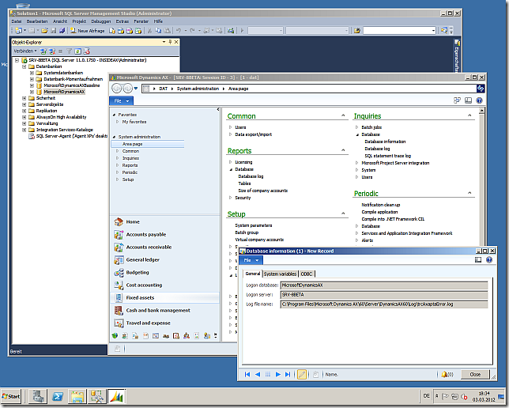Open Extras menu in Management Studio

click(x=122, y=21)
